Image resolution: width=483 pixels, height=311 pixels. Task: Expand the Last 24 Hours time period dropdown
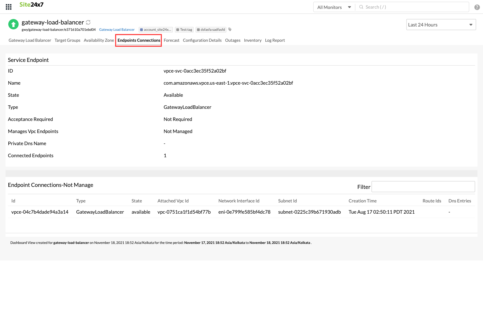coord(441,25)
